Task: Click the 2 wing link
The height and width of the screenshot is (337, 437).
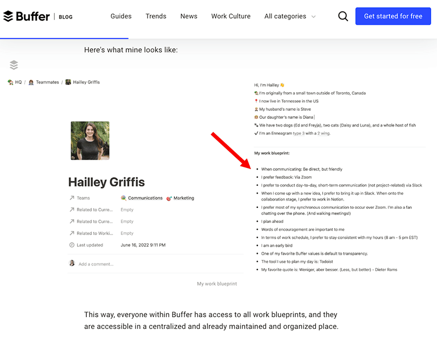Action: tap(323, 133)
